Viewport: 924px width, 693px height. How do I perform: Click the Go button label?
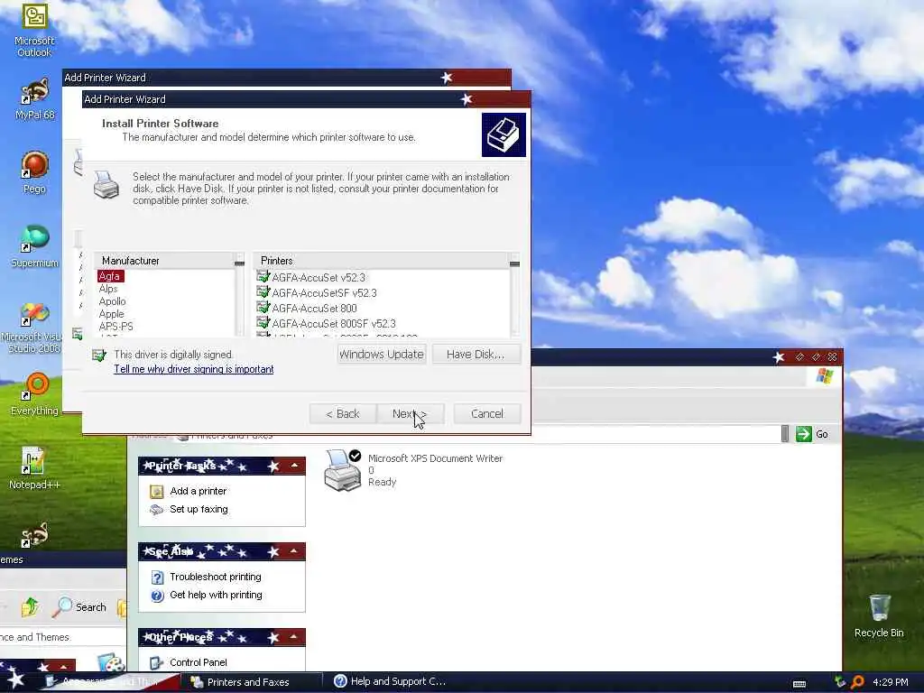coord(822,434)
